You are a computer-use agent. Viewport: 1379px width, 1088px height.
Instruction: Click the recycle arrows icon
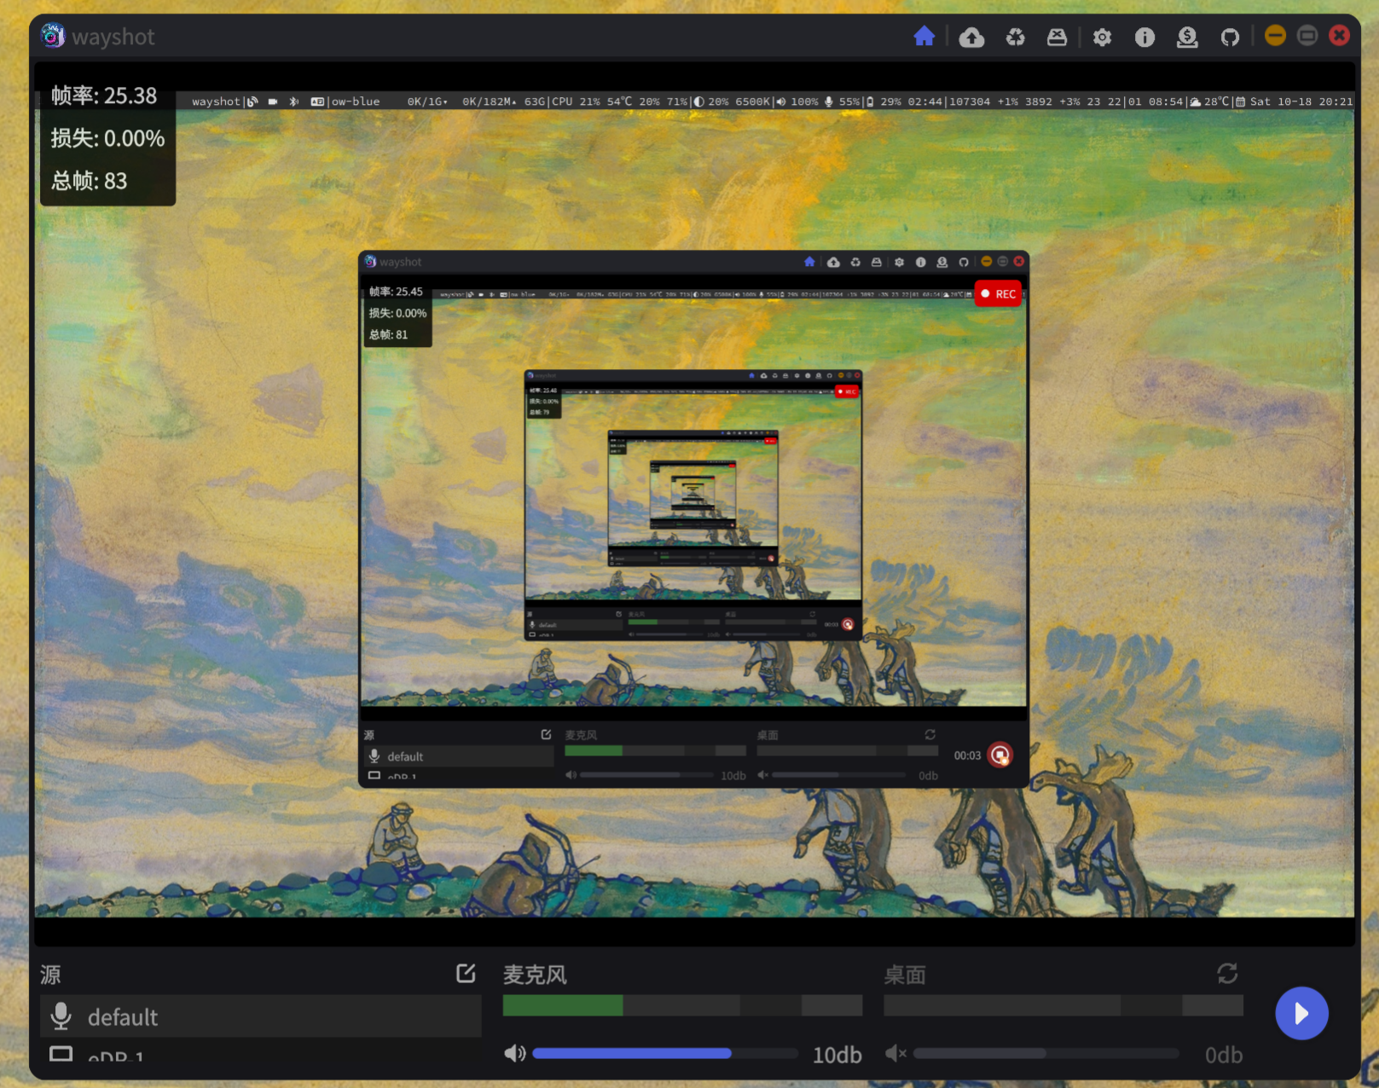tap(1015, 37)
